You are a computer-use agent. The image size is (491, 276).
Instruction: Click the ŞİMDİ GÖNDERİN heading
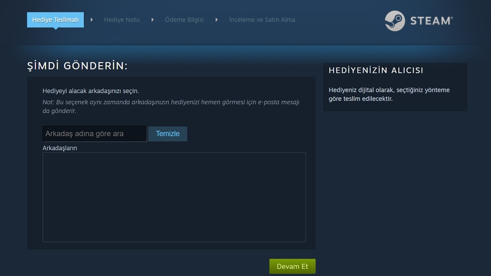click(x=77, y=66)
